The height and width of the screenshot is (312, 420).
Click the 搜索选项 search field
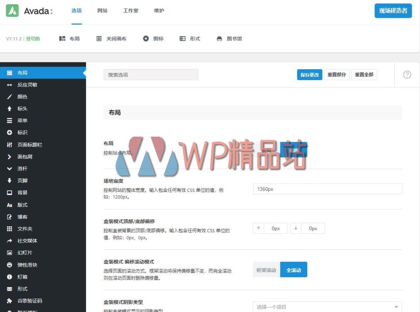click(x=151, y=74)
